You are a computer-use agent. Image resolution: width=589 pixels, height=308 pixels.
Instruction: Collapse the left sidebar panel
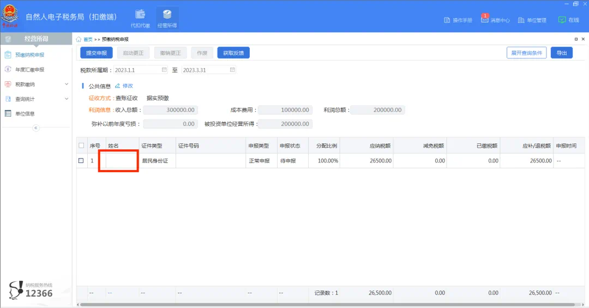point(36,128)
